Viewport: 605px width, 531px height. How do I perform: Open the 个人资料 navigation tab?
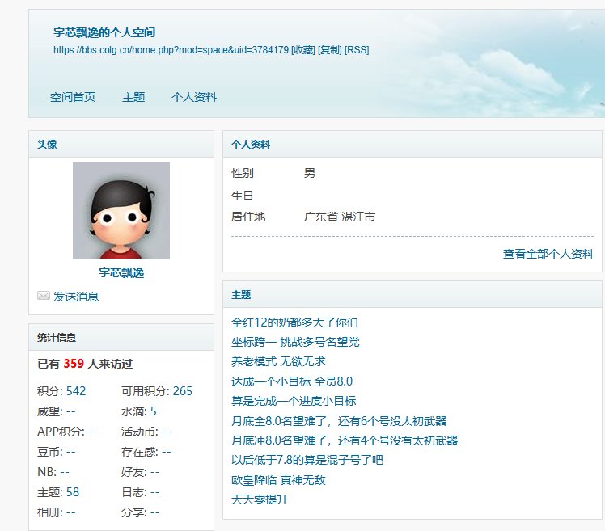pyautogui.click(x=194, y=97)
